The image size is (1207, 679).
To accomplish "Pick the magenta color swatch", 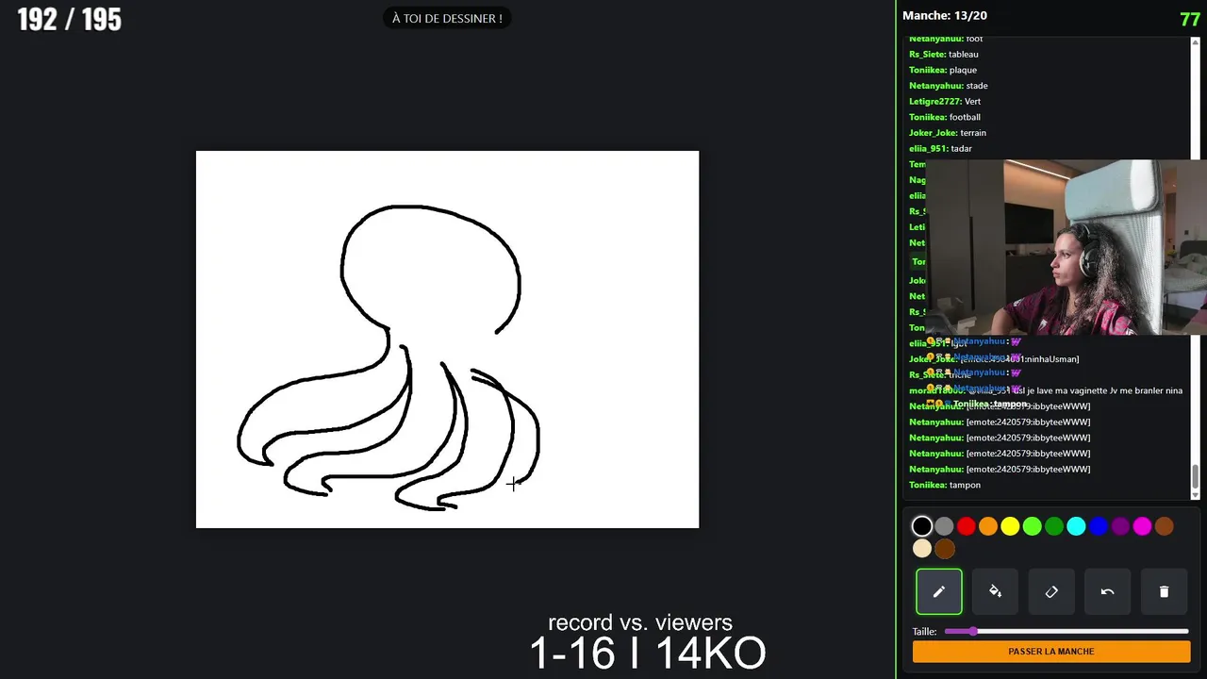I will 1142,526.
